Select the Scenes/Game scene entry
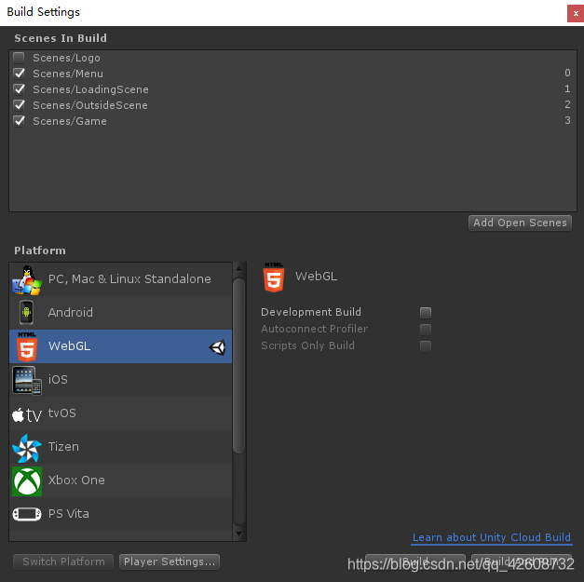584x582 pixels. 70,121
